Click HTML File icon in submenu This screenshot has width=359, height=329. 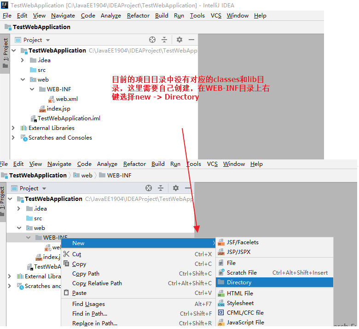(221, 293)
